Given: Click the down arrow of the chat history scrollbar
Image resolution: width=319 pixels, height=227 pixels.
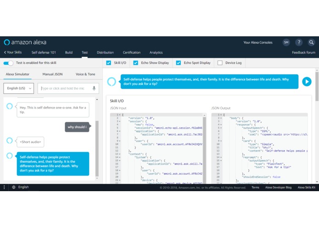Looking at the screenshot, I should [x=97, y=178].
